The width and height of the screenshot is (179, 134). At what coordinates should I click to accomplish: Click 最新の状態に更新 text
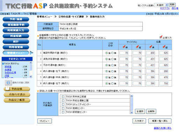coord(21,83)
